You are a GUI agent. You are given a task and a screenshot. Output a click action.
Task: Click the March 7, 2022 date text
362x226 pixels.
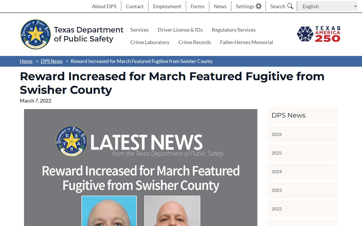click(36, 101)
